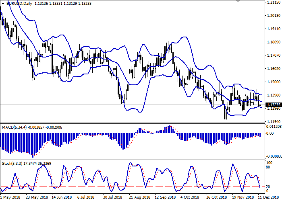
Task: Click the 26 Oct 2018 date label
Action: [217, 197]
